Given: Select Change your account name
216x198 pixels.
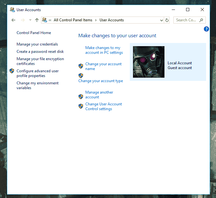Looking at the screenshot, I should point(103,66).
